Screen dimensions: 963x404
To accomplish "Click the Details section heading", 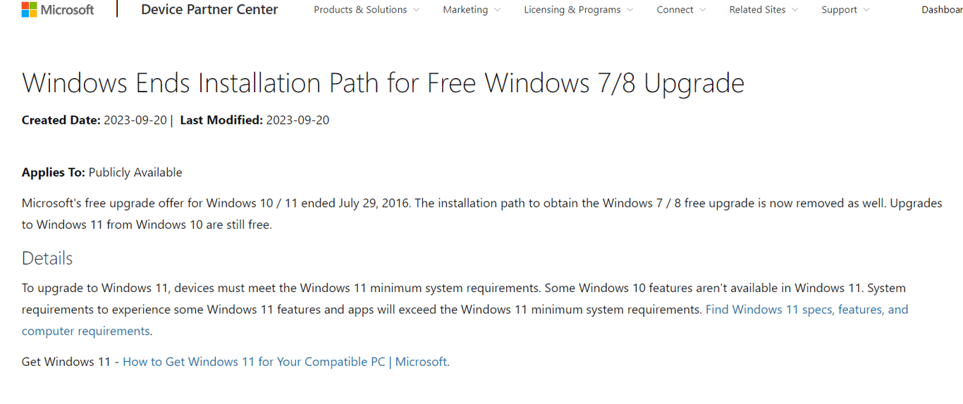I will [x=47, y=258].
